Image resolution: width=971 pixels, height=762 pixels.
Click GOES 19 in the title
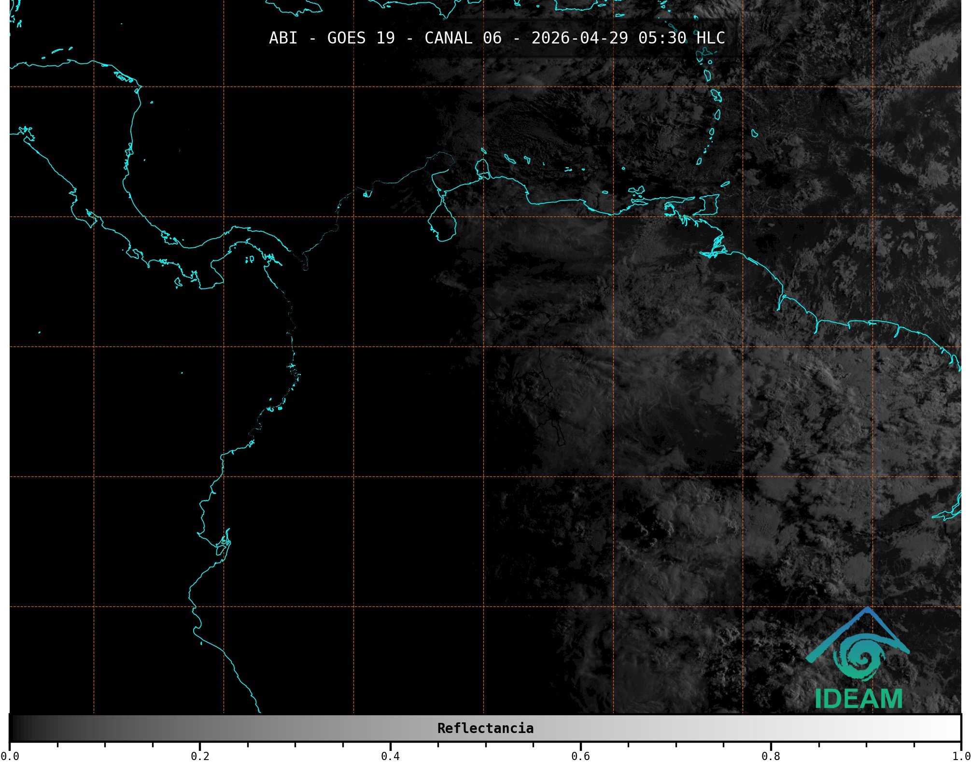(361, 38)
